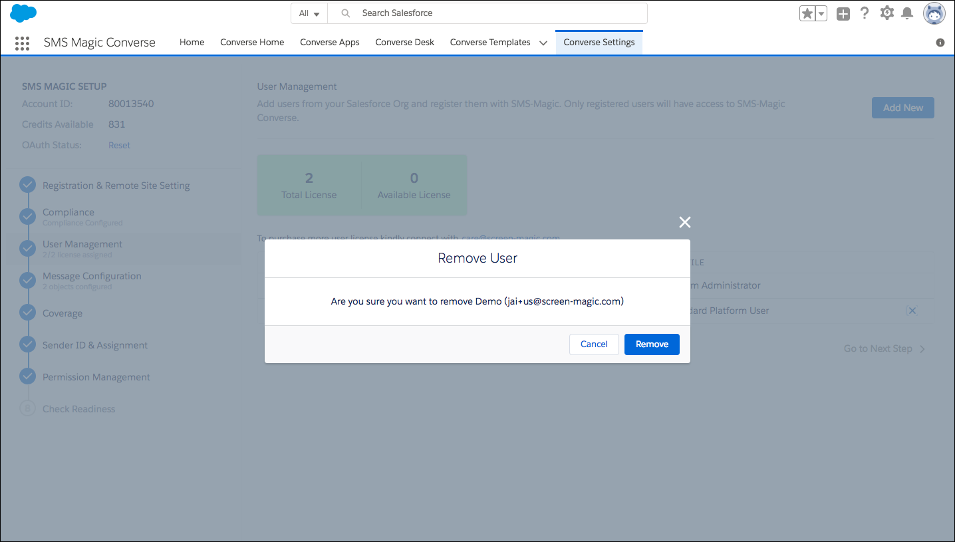
Task: Open the Help question mark icon
Action: pos(865,13)
